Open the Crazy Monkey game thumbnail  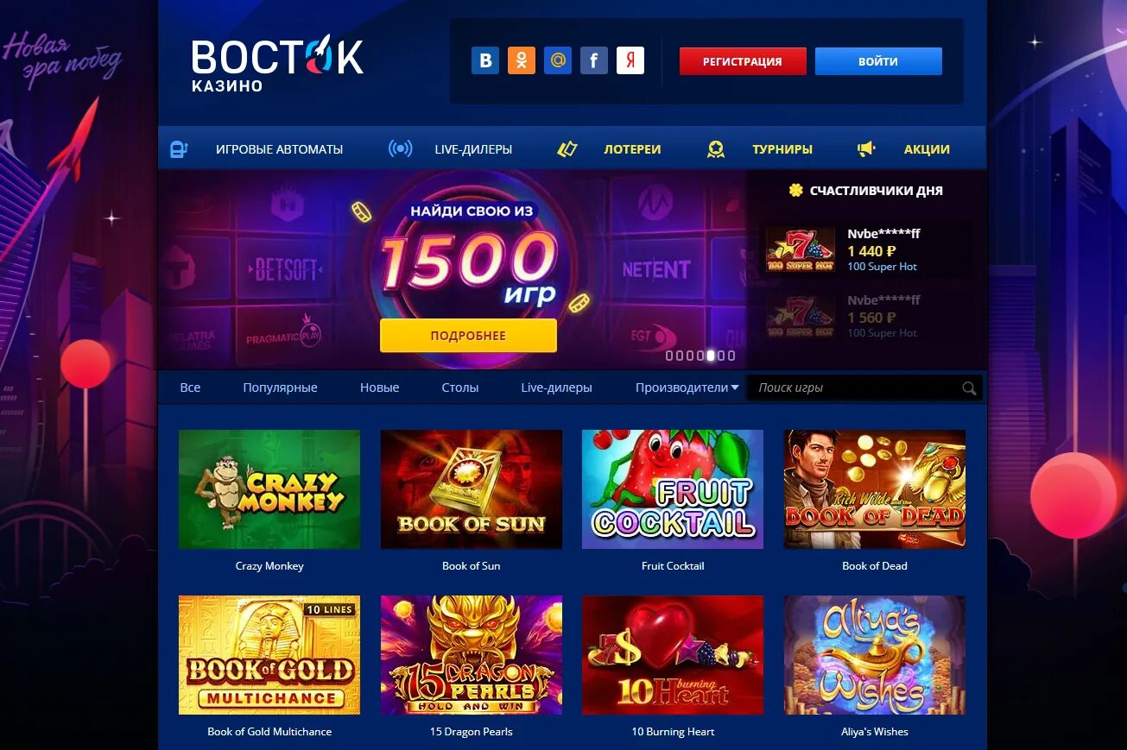[x=269, y=489]
